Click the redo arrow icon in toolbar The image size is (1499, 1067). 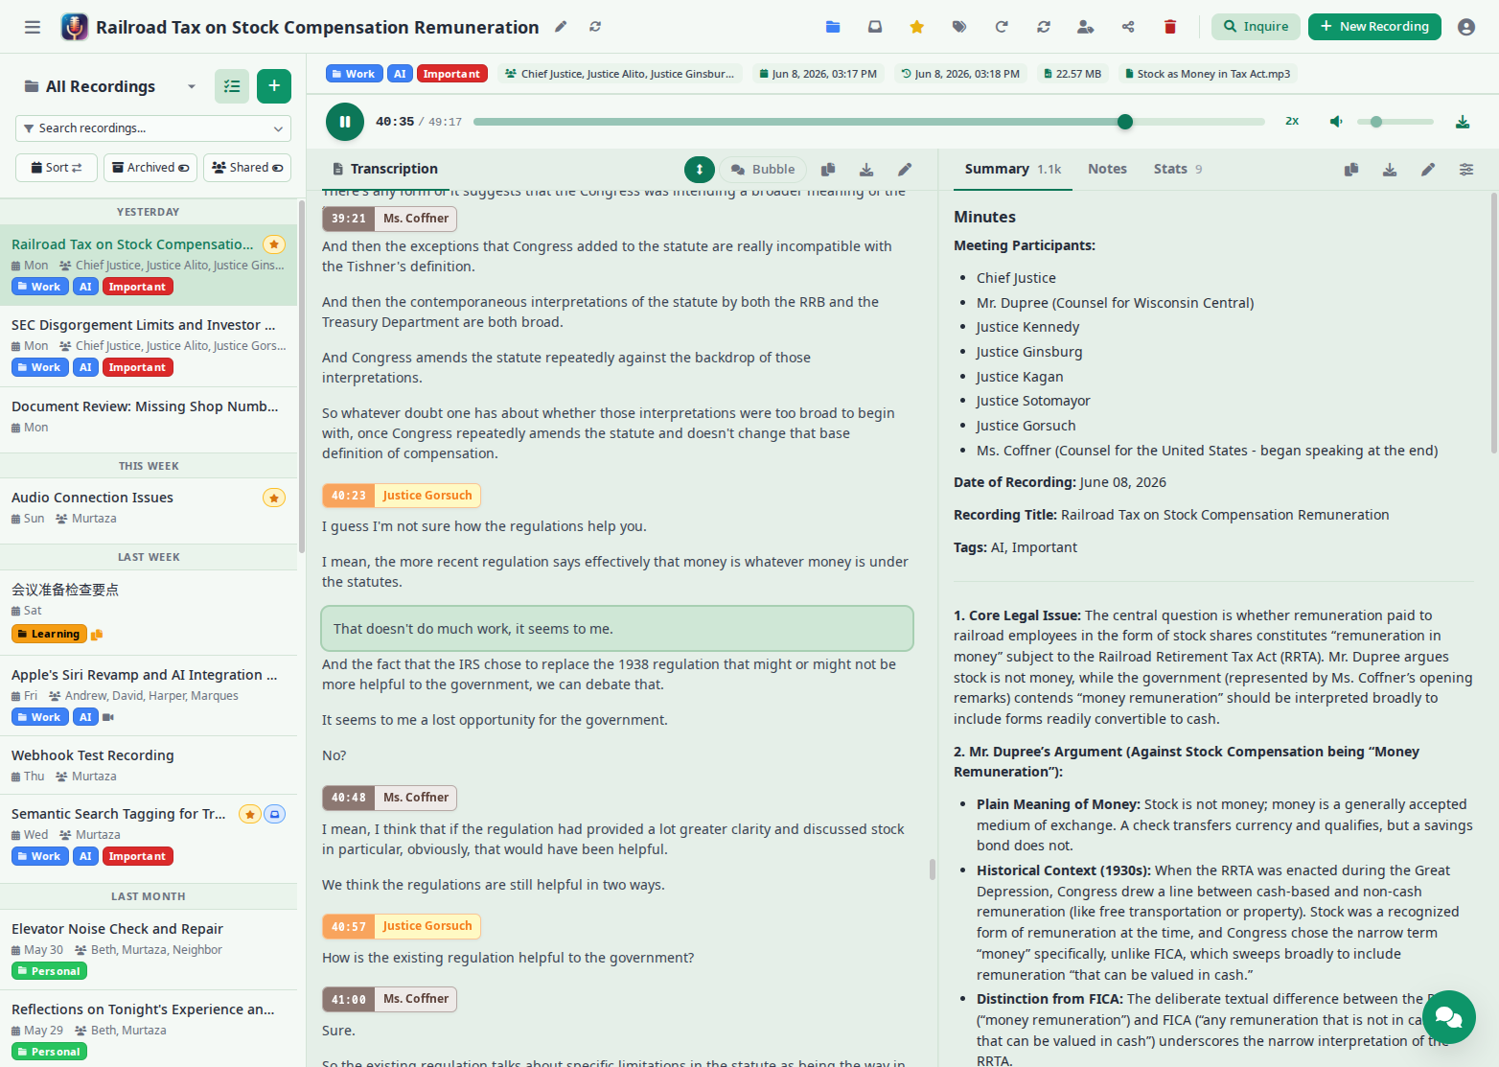coord(1002,27)
